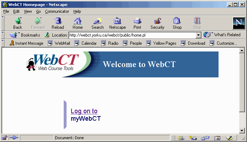The height and width of the screenshot is (142, 247).
Task: Click the scroll up arrow
Action: [242, 50]
